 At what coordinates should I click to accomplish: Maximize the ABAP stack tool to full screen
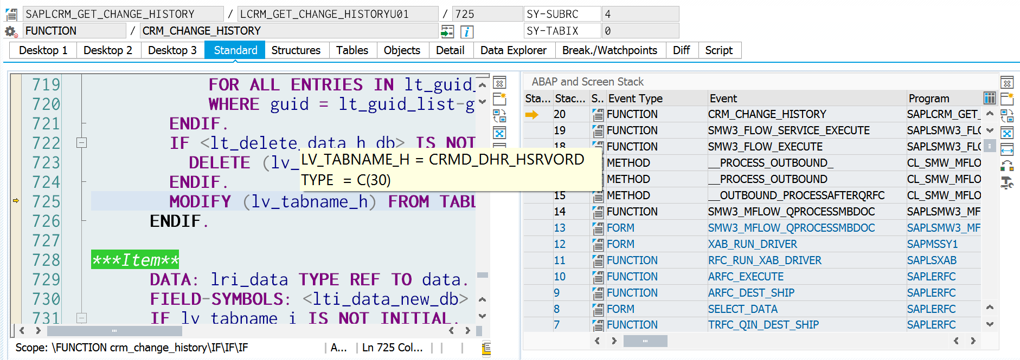tap(1007, 133)
